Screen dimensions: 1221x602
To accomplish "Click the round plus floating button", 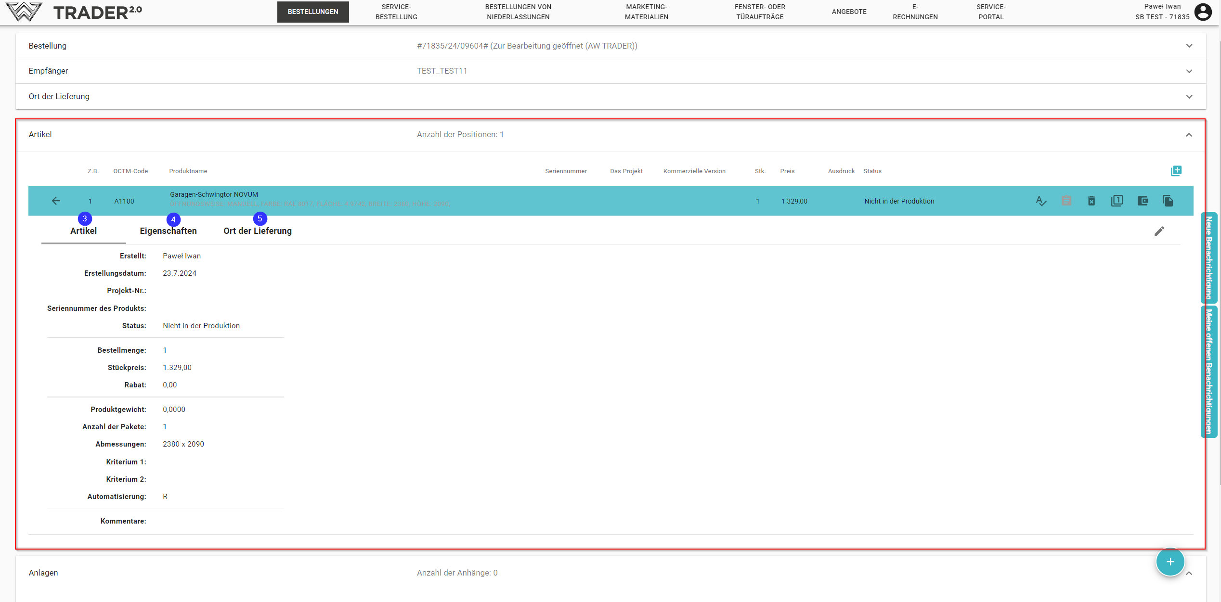I will [x=1170, y=562].
